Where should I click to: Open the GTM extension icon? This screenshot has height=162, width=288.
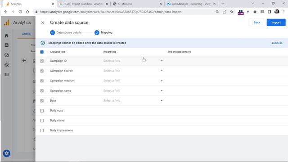click(x=241, y=12)
